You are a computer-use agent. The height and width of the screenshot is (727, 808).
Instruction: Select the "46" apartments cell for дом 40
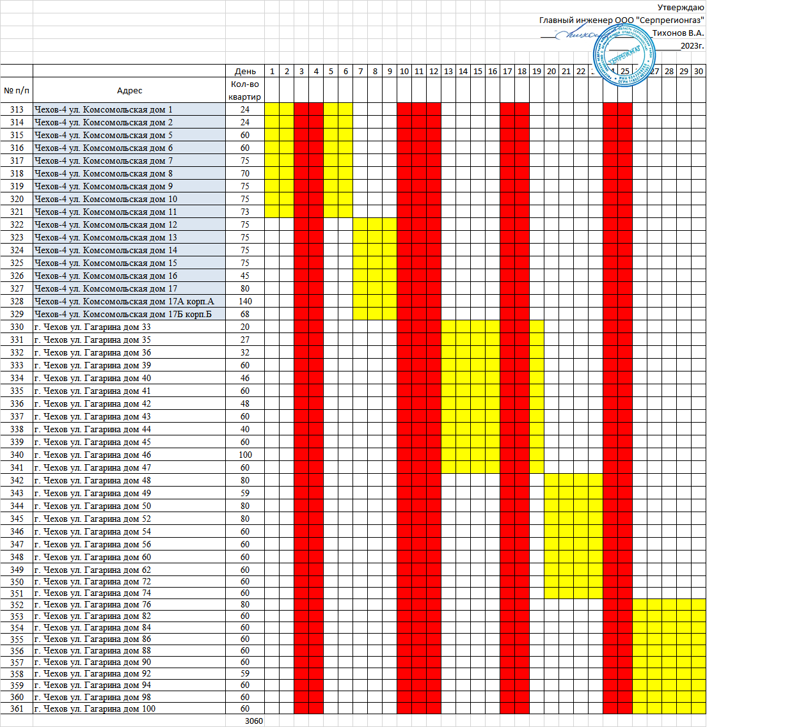(245, 378)
